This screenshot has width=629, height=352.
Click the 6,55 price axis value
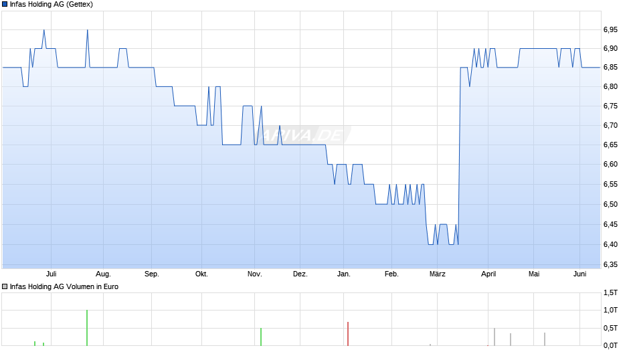610,185
